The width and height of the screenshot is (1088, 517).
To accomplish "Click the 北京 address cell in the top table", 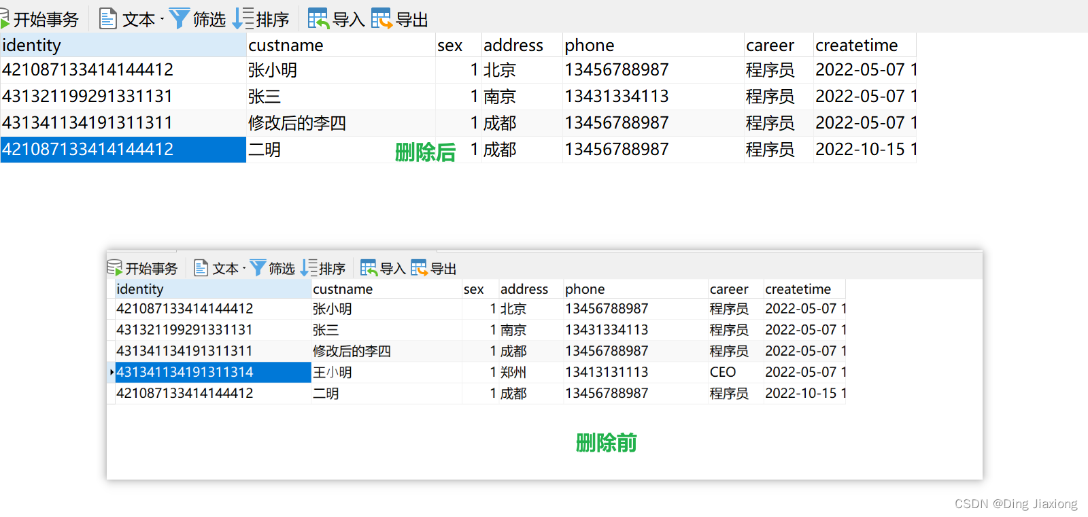I will pos(522,70).
